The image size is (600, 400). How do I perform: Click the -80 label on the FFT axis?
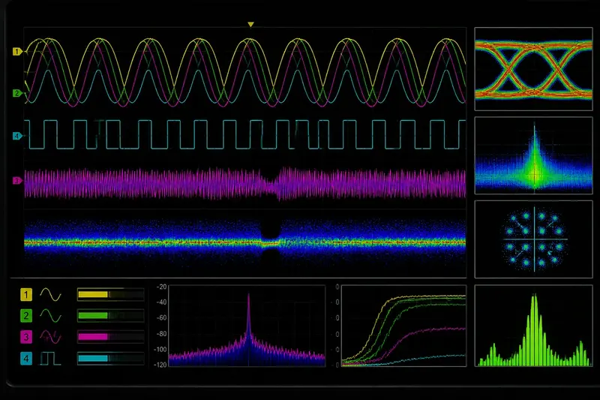point(162,334)
